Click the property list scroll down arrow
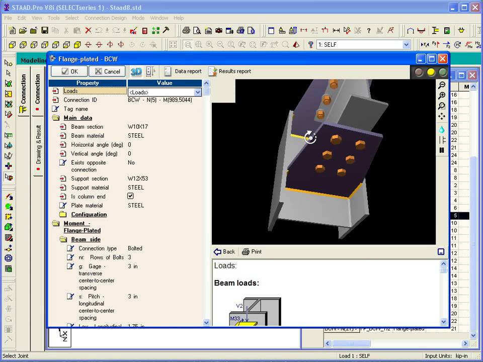 click(x=206, y=322)
